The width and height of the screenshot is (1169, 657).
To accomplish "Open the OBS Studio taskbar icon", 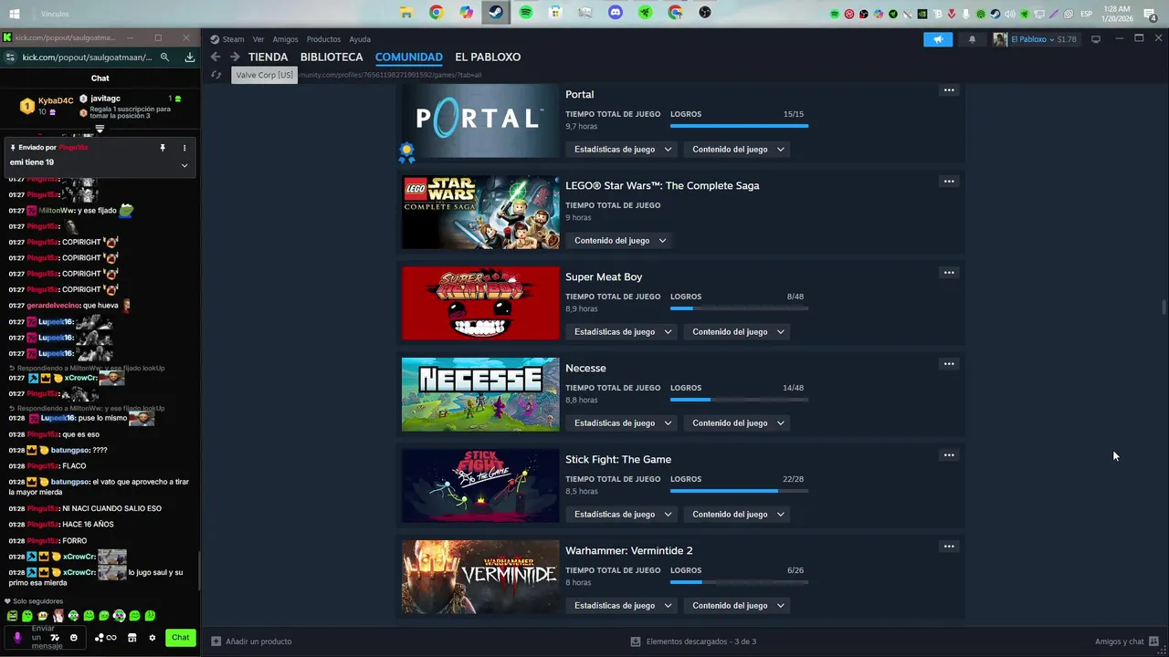I will pos(705,13).
